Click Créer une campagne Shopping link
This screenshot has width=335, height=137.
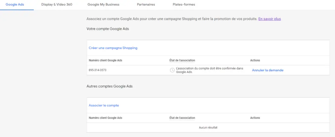113,48
